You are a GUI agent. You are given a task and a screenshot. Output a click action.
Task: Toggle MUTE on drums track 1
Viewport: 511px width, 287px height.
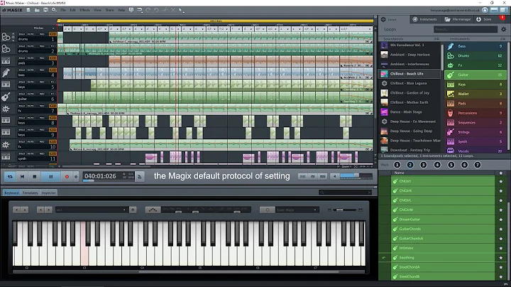click(31, 34)
